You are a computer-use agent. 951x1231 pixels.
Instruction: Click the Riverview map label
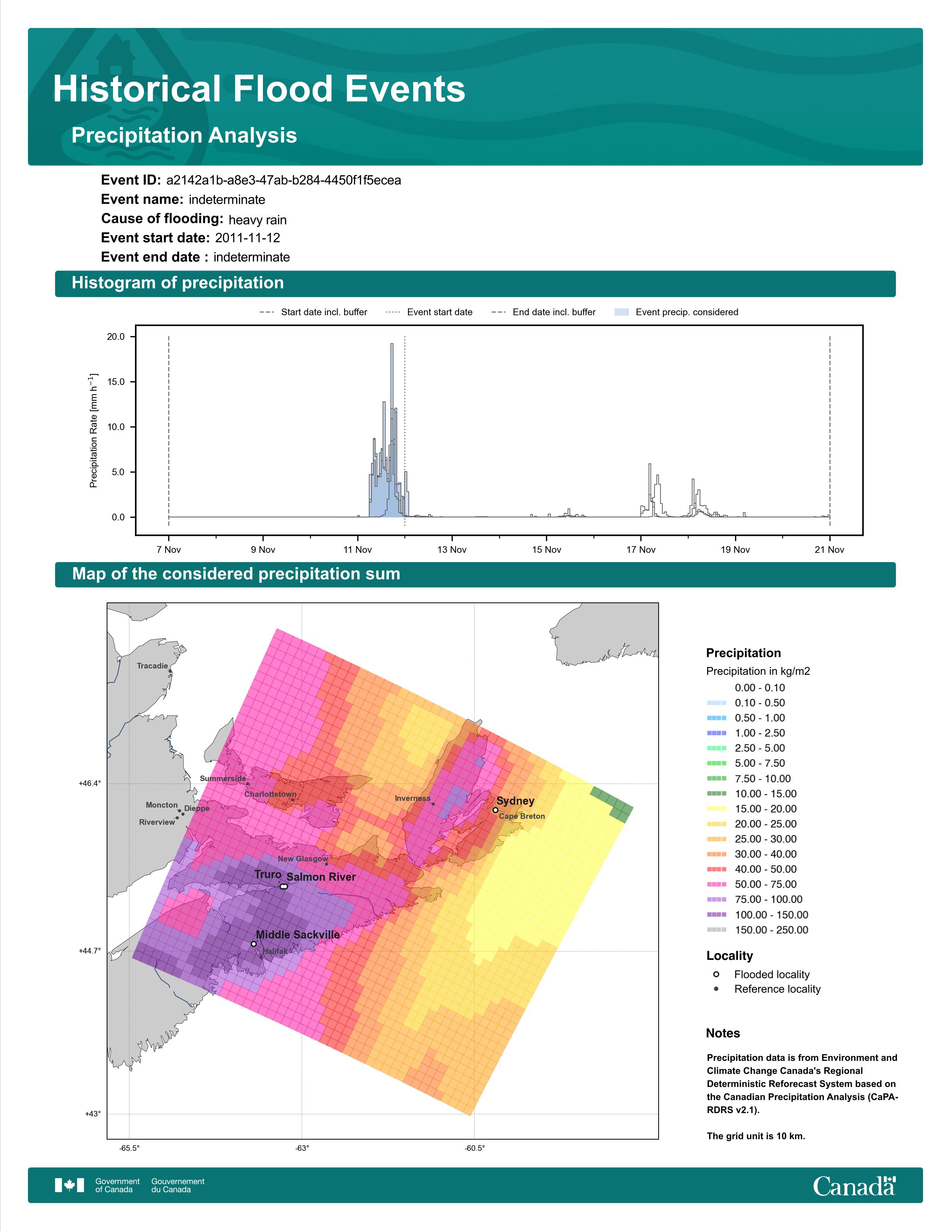[157, 823]
